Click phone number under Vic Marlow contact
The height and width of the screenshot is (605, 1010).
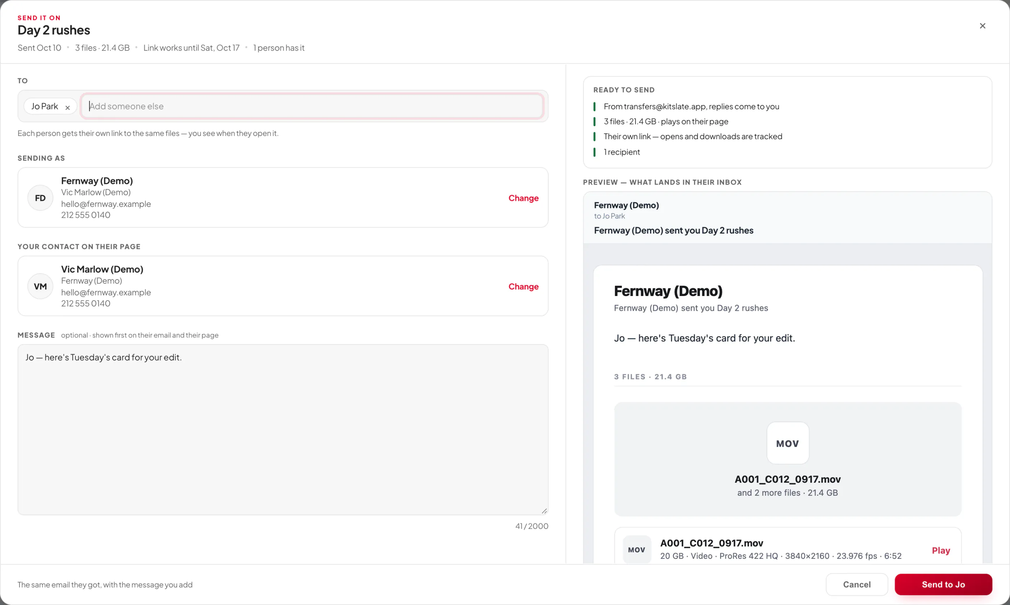(x=85, y=303)
